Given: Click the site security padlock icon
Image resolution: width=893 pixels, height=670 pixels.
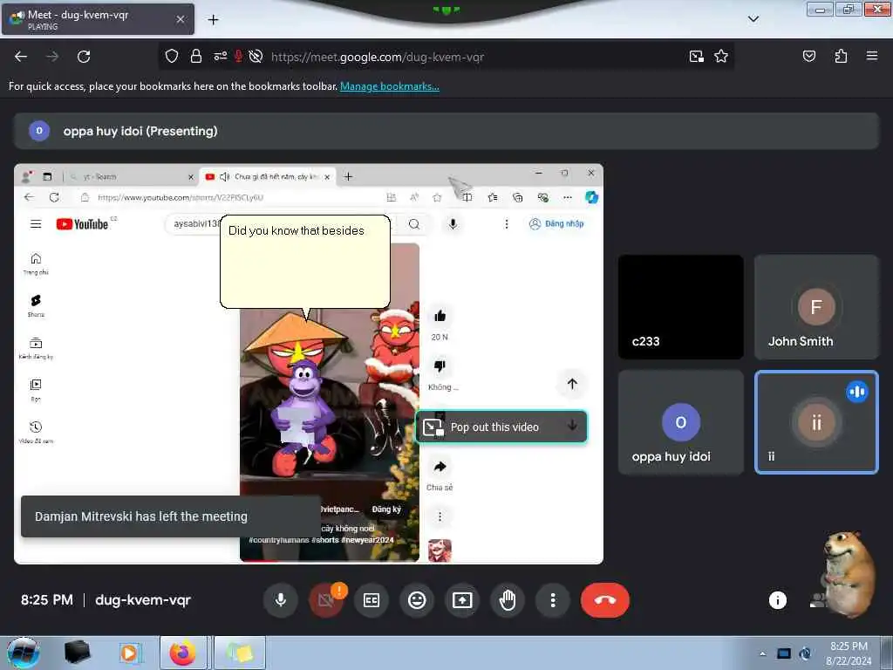Looking at the screenshot, I should pos(196,57).
